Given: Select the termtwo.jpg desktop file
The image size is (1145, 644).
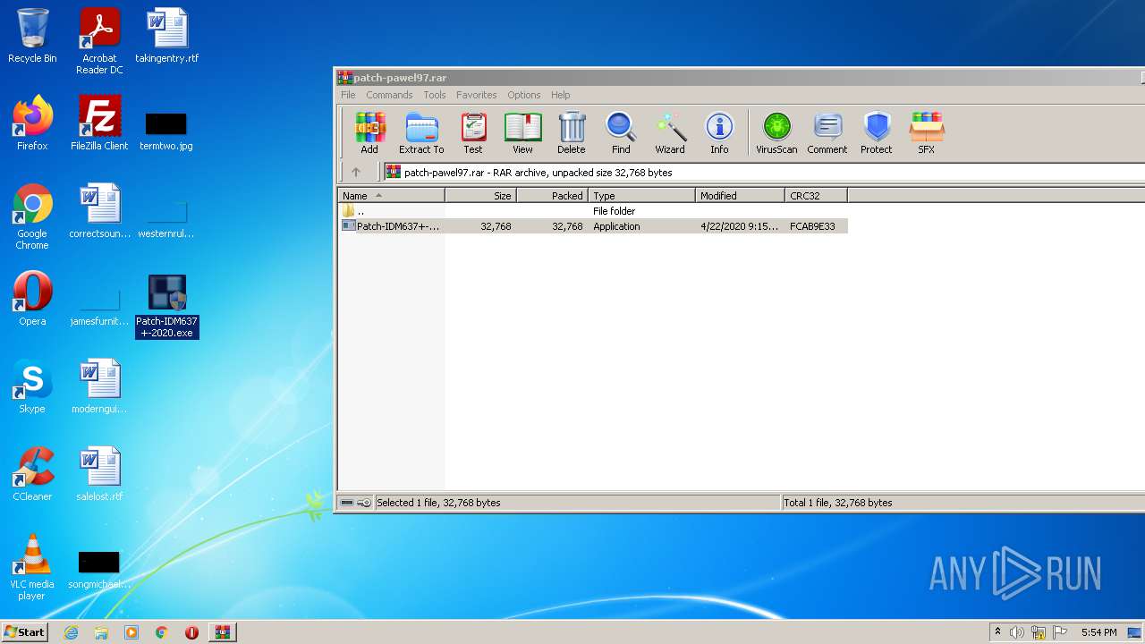Looking at the screenshot, I should [166, 130].
